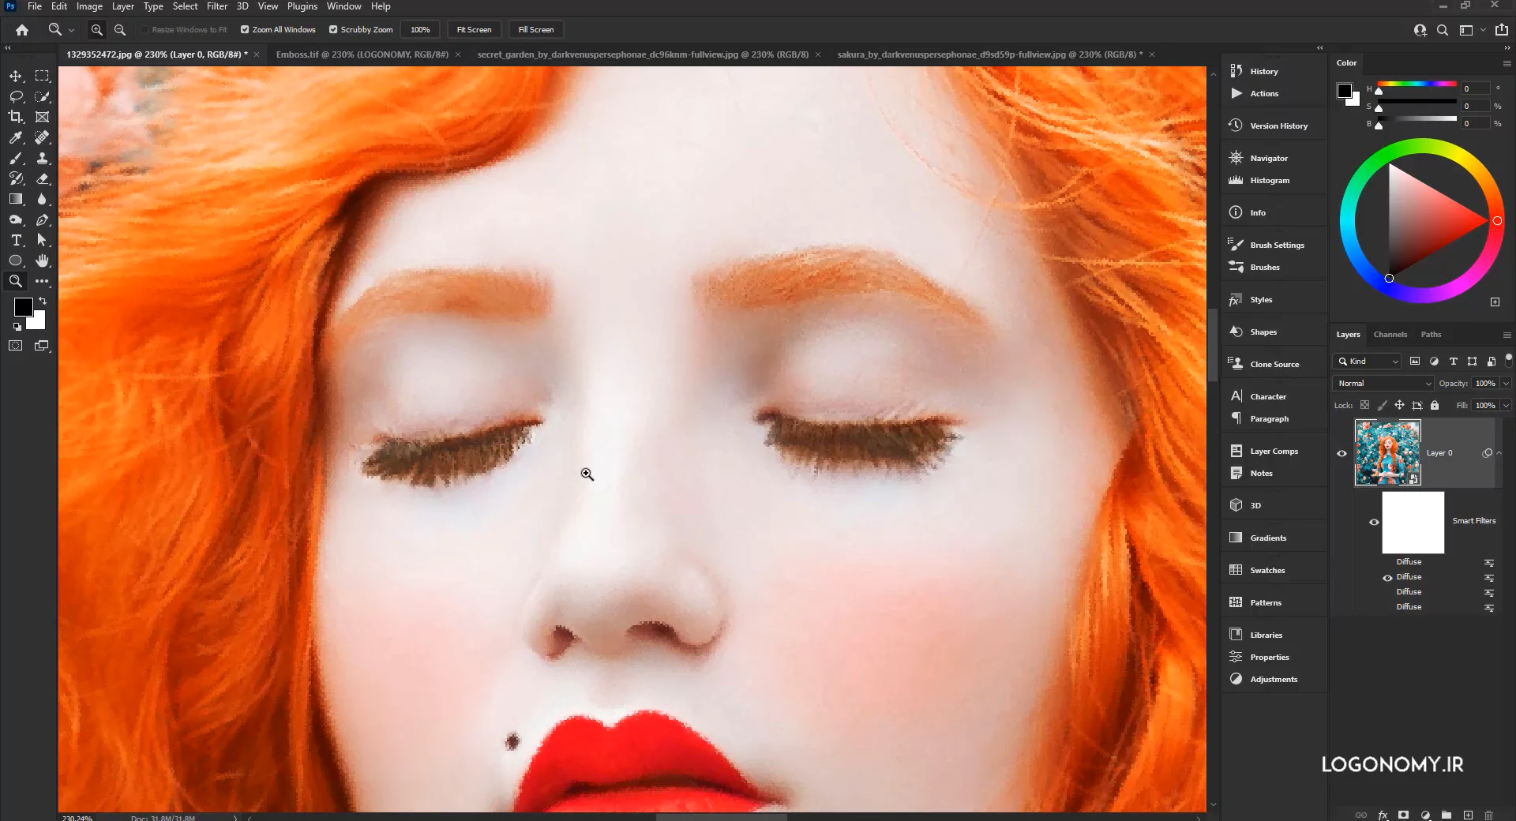Screen dimensions: 1516x821
Task: Select the Brush tool
Action: click(16, 158)
